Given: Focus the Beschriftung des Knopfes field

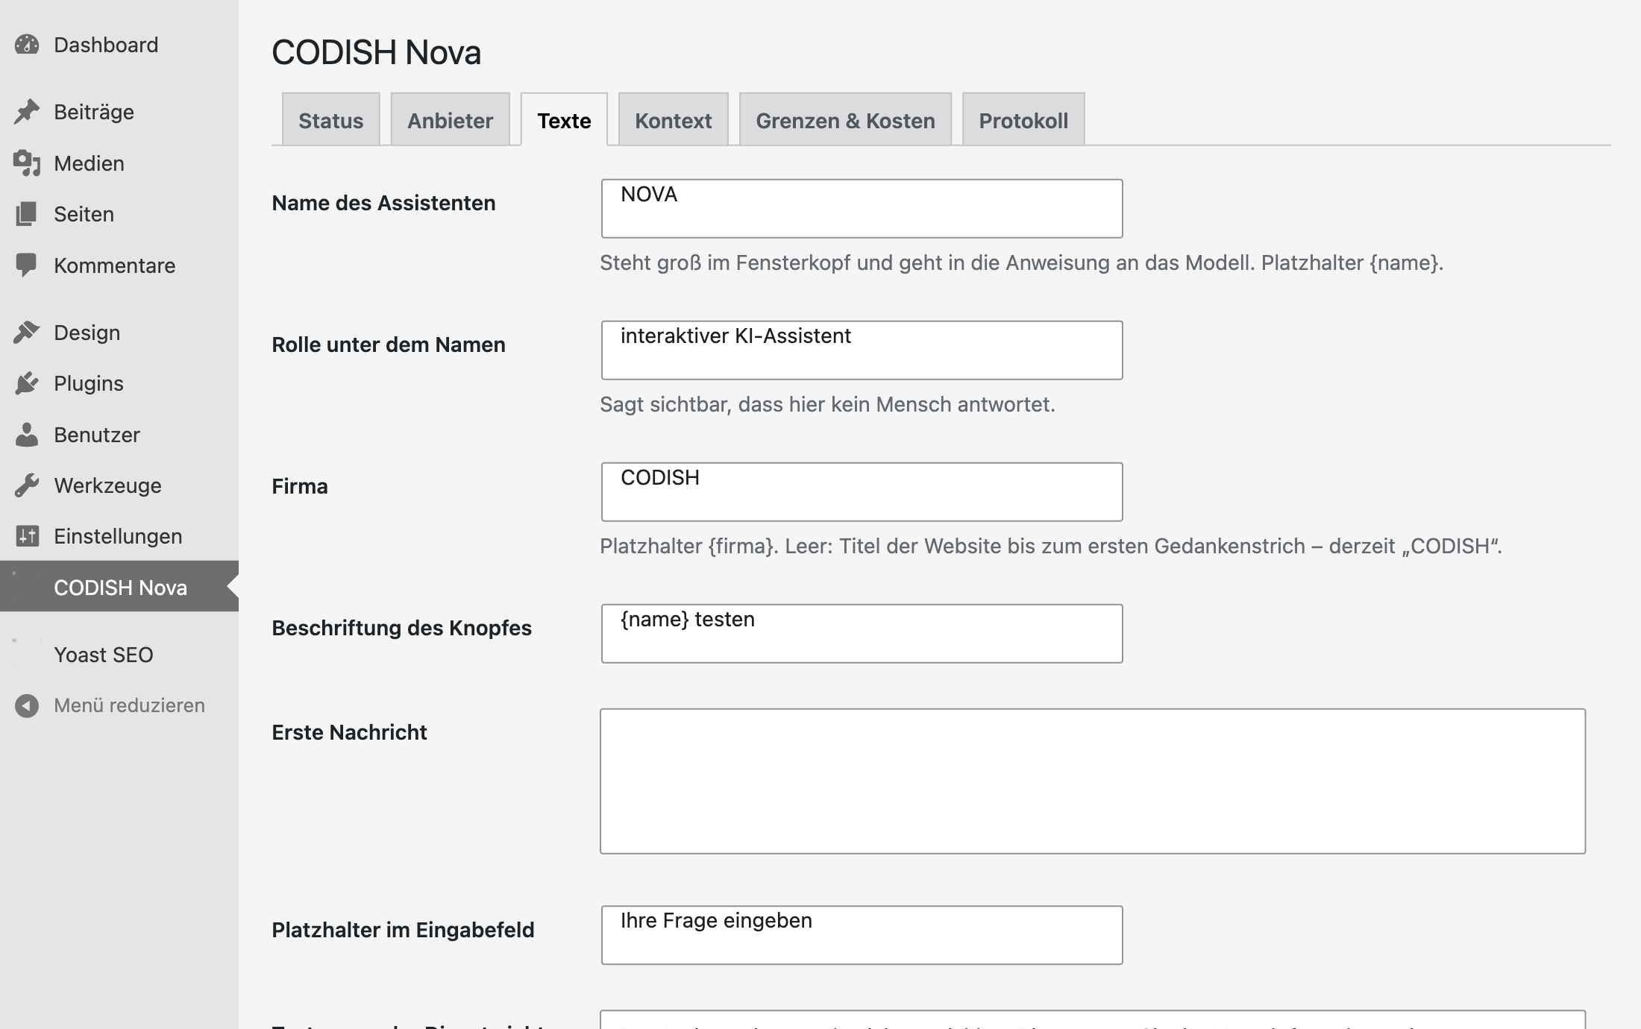Looking at the screenshot, I should point(862,634).
